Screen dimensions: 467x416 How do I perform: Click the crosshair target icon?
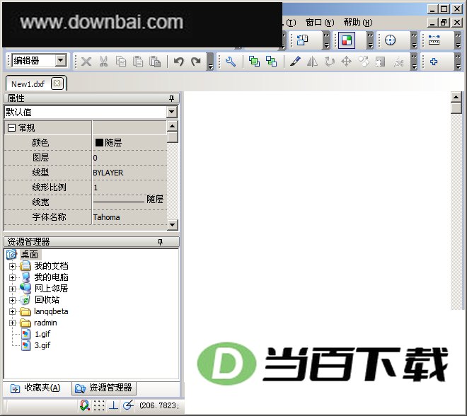click(390, 40)
